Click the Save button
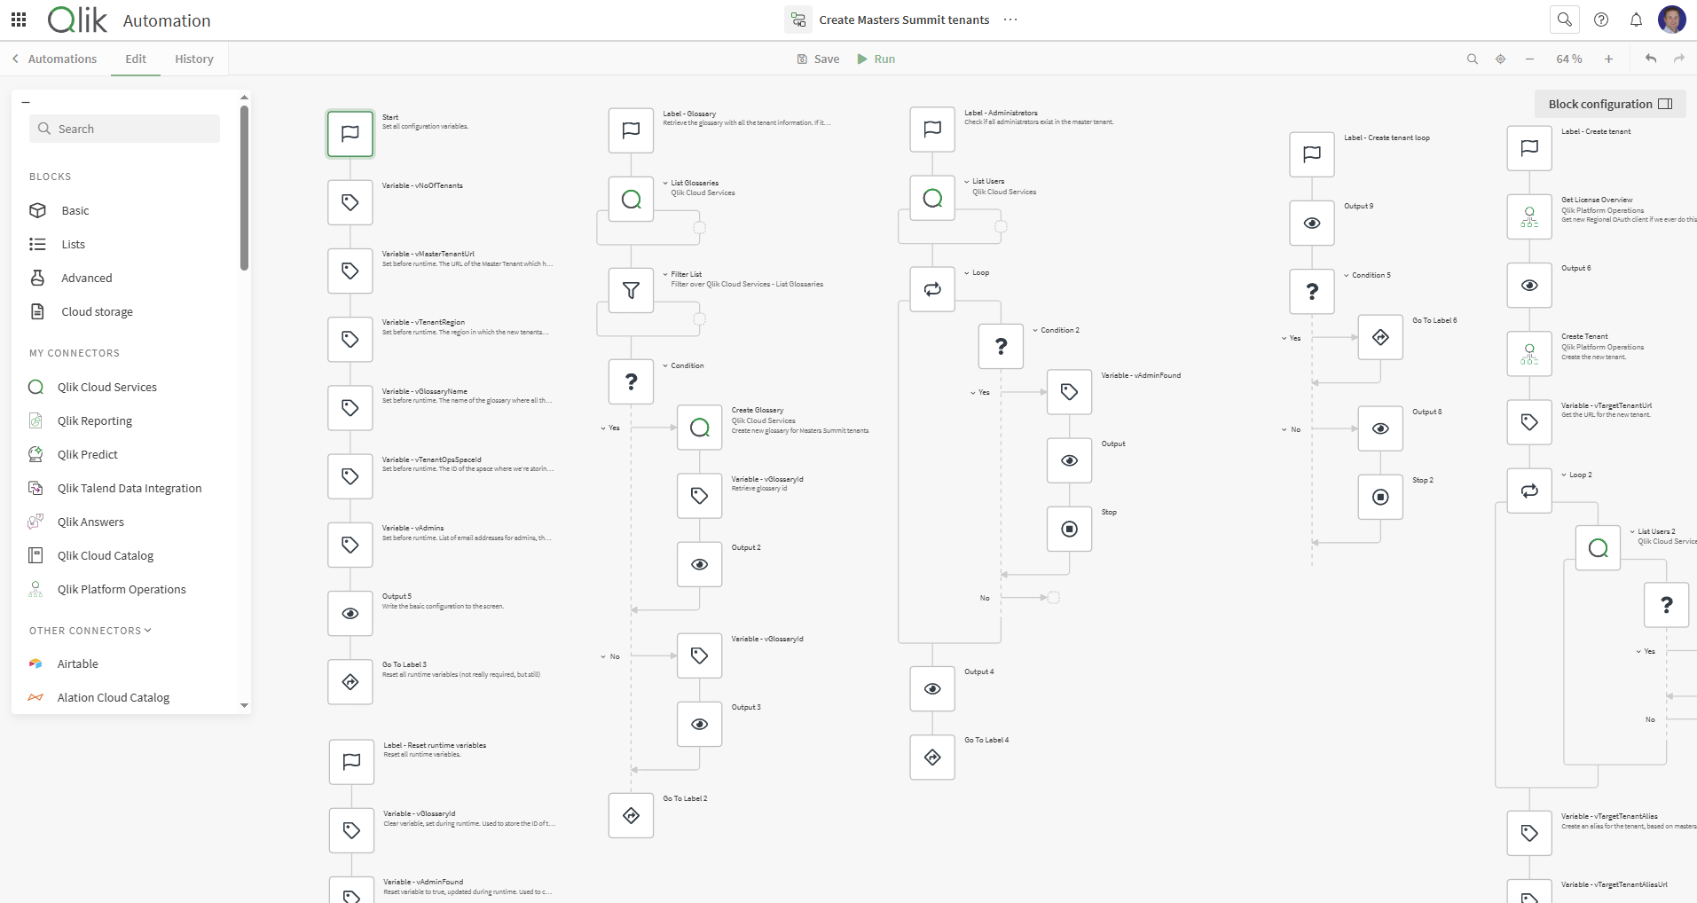 pyautogui.click(x=818, y=59)
